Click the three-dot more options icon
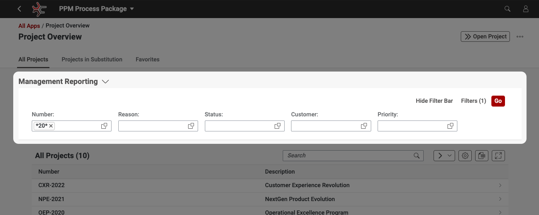This screenshot has width=539, height=215. [520, 37]
